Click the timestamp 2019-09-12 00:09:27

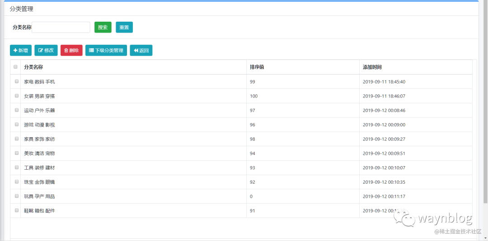coord(384,139)
